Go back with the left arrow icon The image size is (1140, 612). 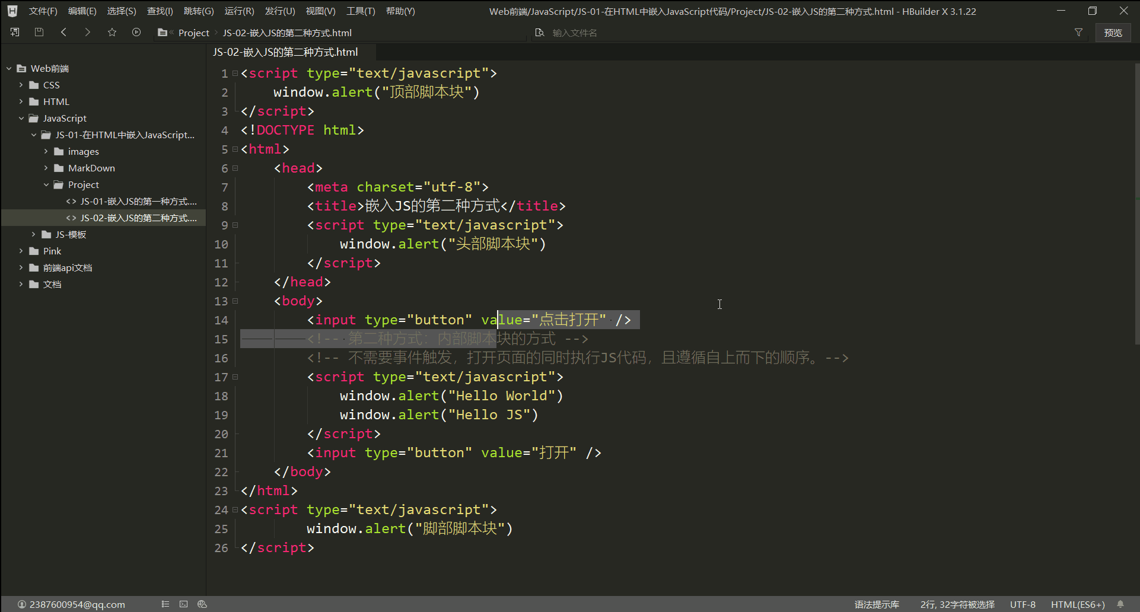(x=63, y=32)
